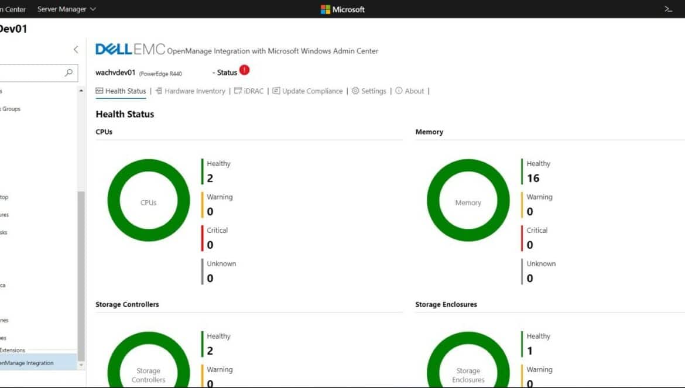This screenshot has height=388, width=685.
Task: Click the Extensions sidebar heading
Action: [x=12, y=350]
